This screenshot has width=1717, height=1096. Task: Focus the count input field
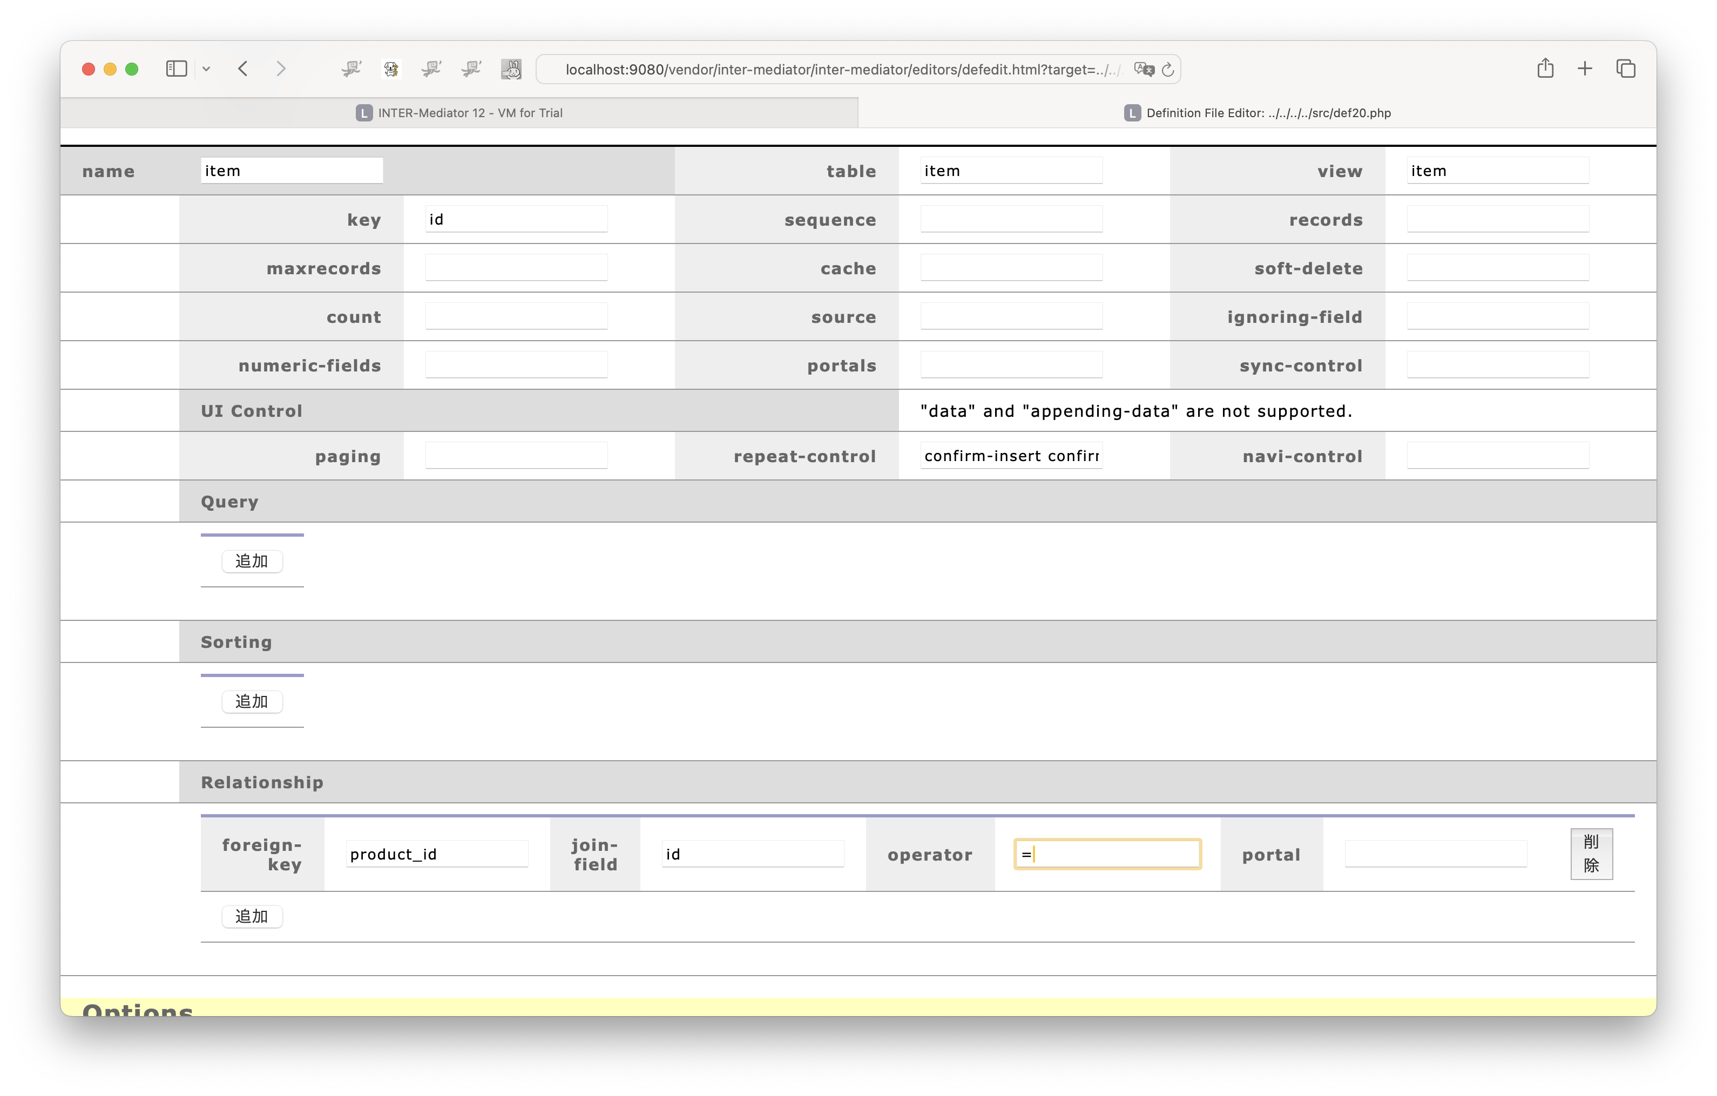516,316
